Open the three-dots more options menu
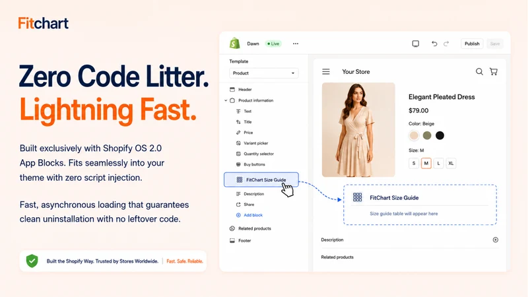Viewport: 528px width, 297px height. click(x=295, y=44)
